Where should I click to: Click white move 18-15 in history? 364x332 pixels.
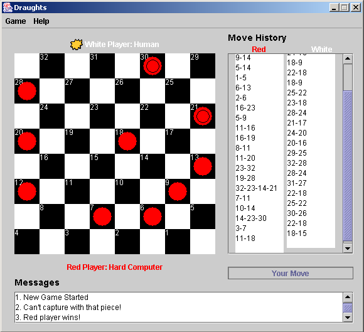297,233
